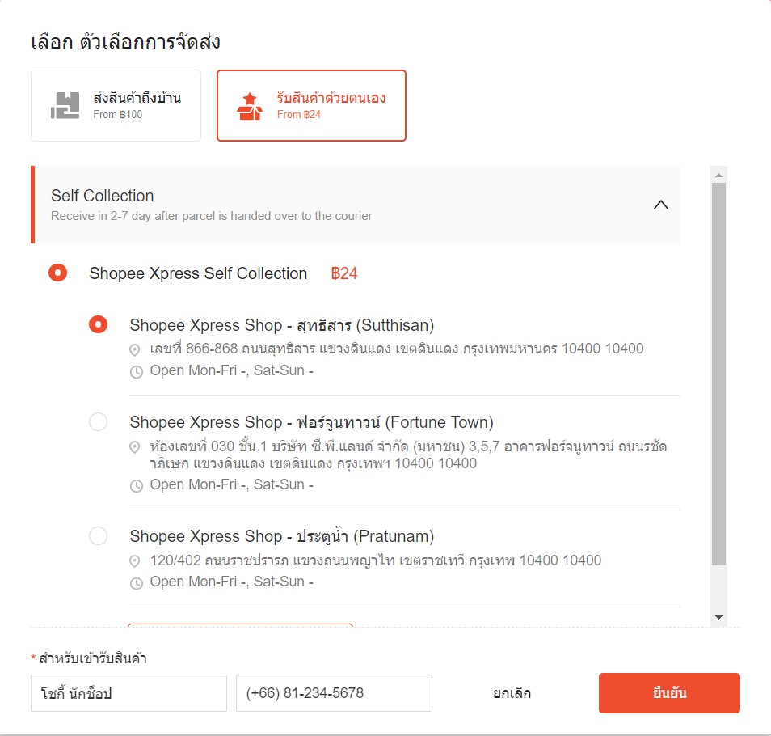Click the location pin icon for Fortune Town shop
The image size is (771, 736).
point(137,447)
